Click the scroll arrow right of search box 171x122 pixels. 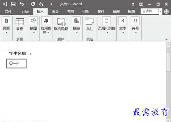click(160, 12)
